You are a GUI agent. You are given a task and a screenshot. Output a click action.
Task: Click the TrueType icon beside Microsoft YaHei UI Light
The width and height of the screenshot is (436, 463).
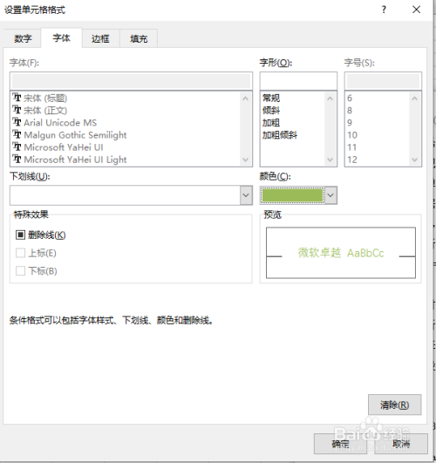17,159
